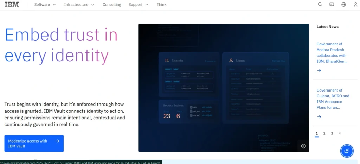Go to news page 2
The image size is (360, 164).
point(324,133)
